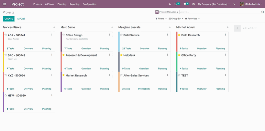
Task: Open kebab menu of Research & Development card
Action: 109,55
